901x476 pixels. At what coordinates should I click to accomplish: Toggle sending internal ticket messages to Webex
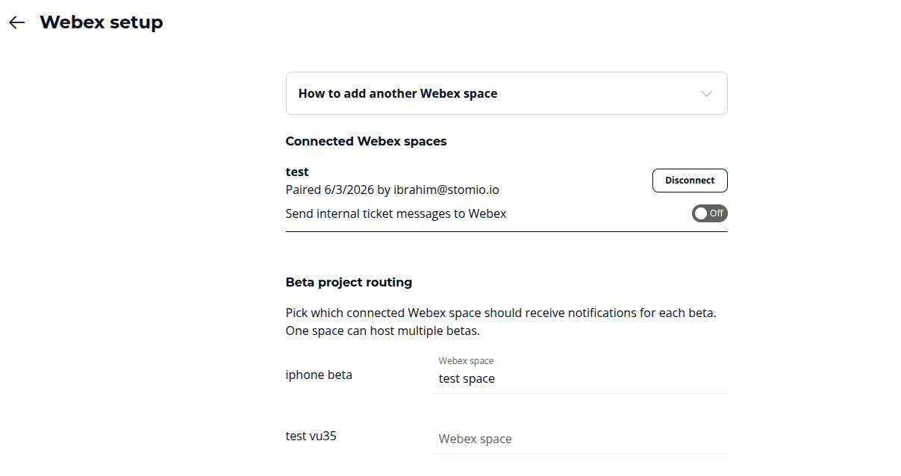(709, 213)
